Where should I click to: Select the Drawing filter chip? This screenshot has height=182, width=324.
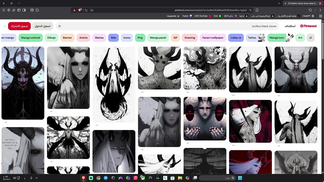[190, 38]
